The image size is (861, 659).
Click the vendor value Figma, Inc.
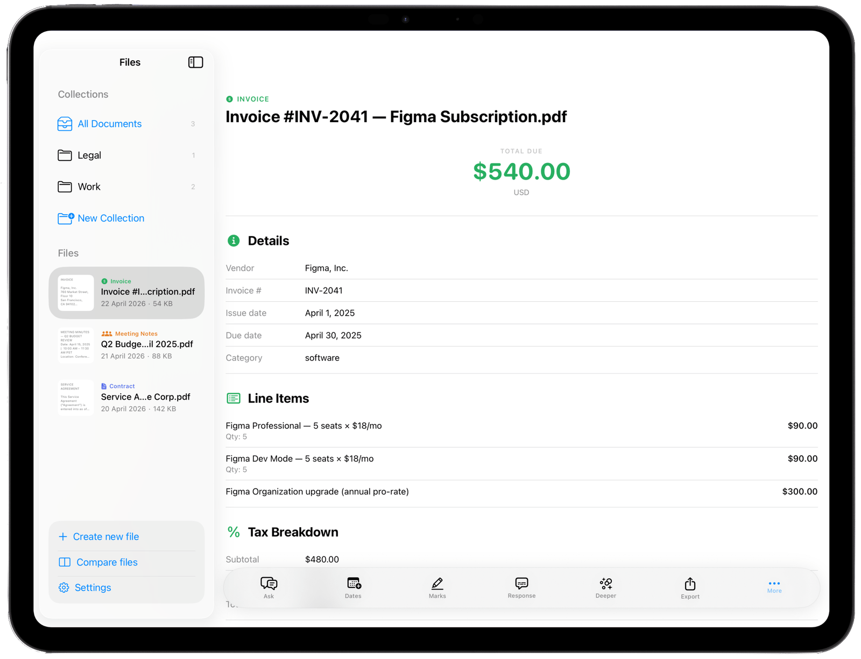pyautogui.click(x=327, y=268)
